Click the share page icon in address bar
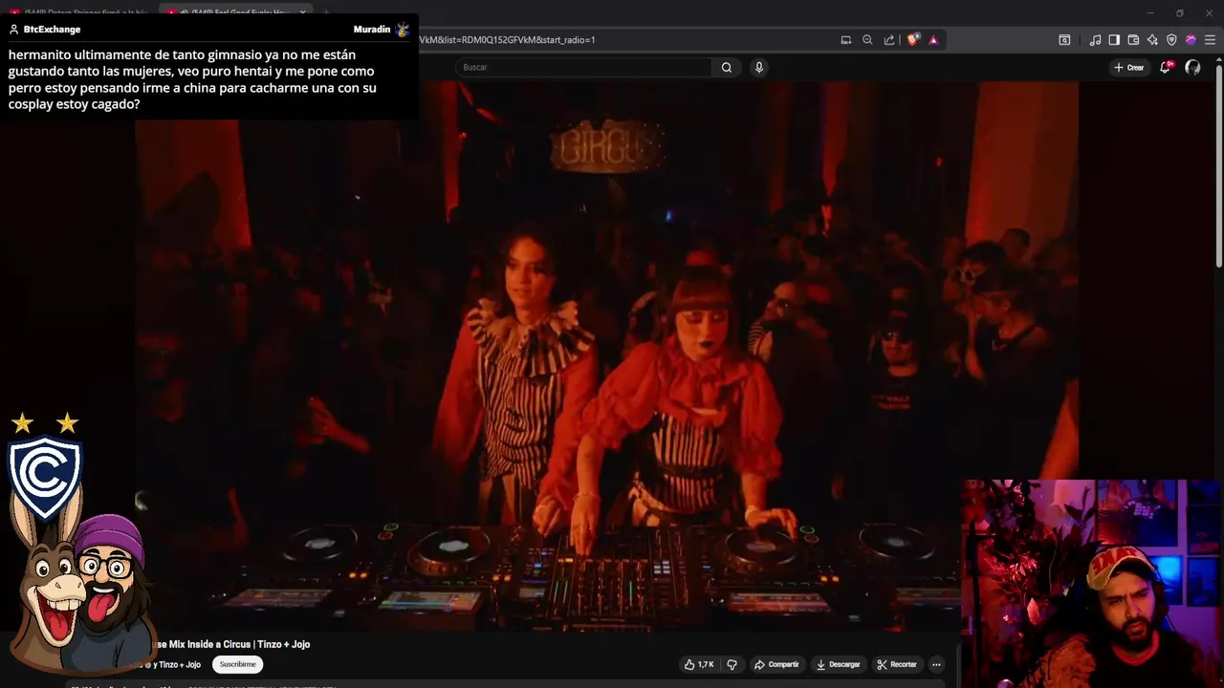 click(889, 40)
